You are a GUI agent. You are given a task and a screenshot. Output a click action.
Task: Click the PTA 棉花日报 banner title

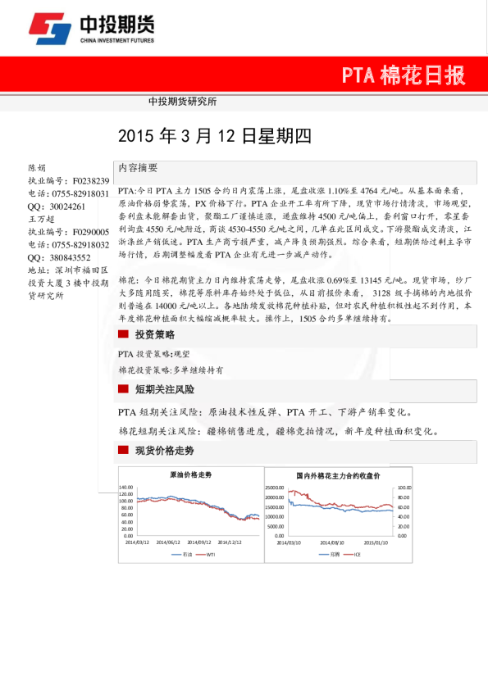pyautogui.click(x=404, y=75)
